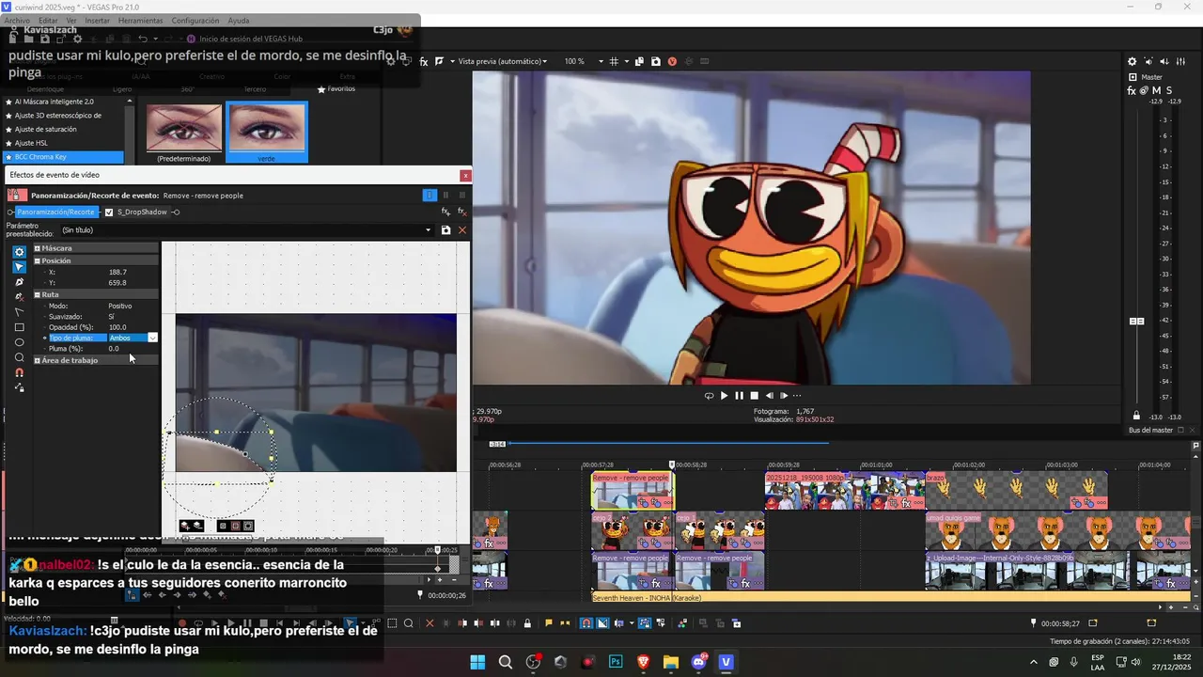
Task: Collapse the Posición section
Action: [x=38, y=260]
